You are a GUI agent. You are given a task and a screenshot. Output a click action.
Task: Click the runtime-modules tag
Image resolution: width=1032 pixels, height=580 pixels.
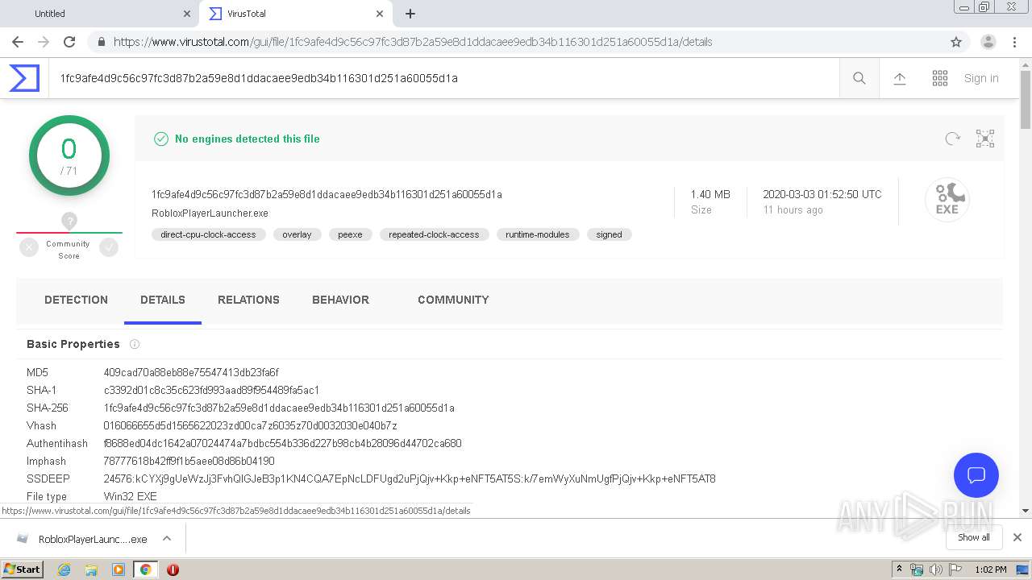pos(538,234)
